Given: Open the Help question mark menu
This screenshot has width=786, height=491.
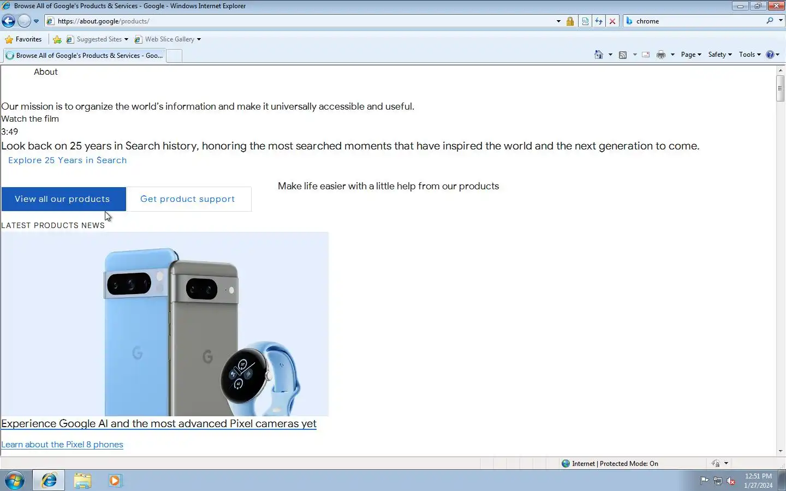Looking at the screenshot, I should (772, 55).
